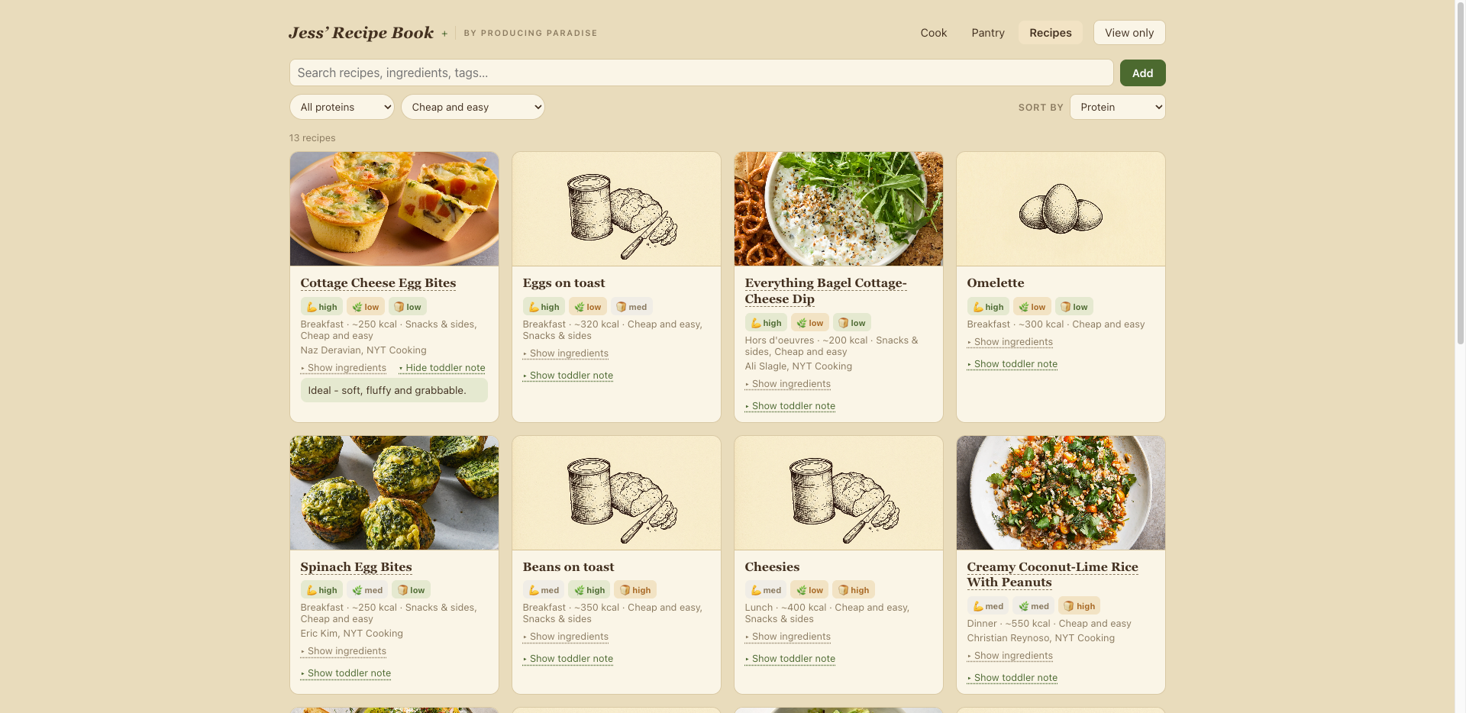
Task: Click the leaf 'low' badge on Everything Bagel Dip
Action: (810, 323)
